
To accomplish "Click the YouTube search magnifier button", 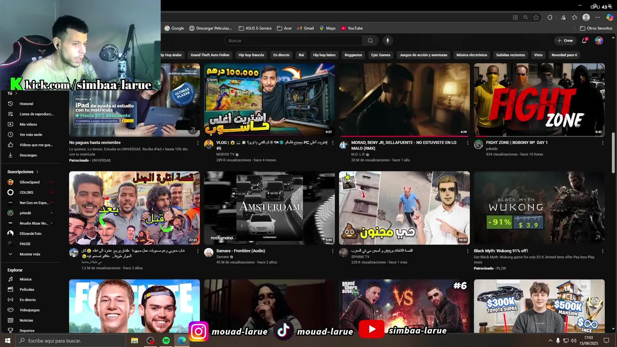I will point(370,40).
